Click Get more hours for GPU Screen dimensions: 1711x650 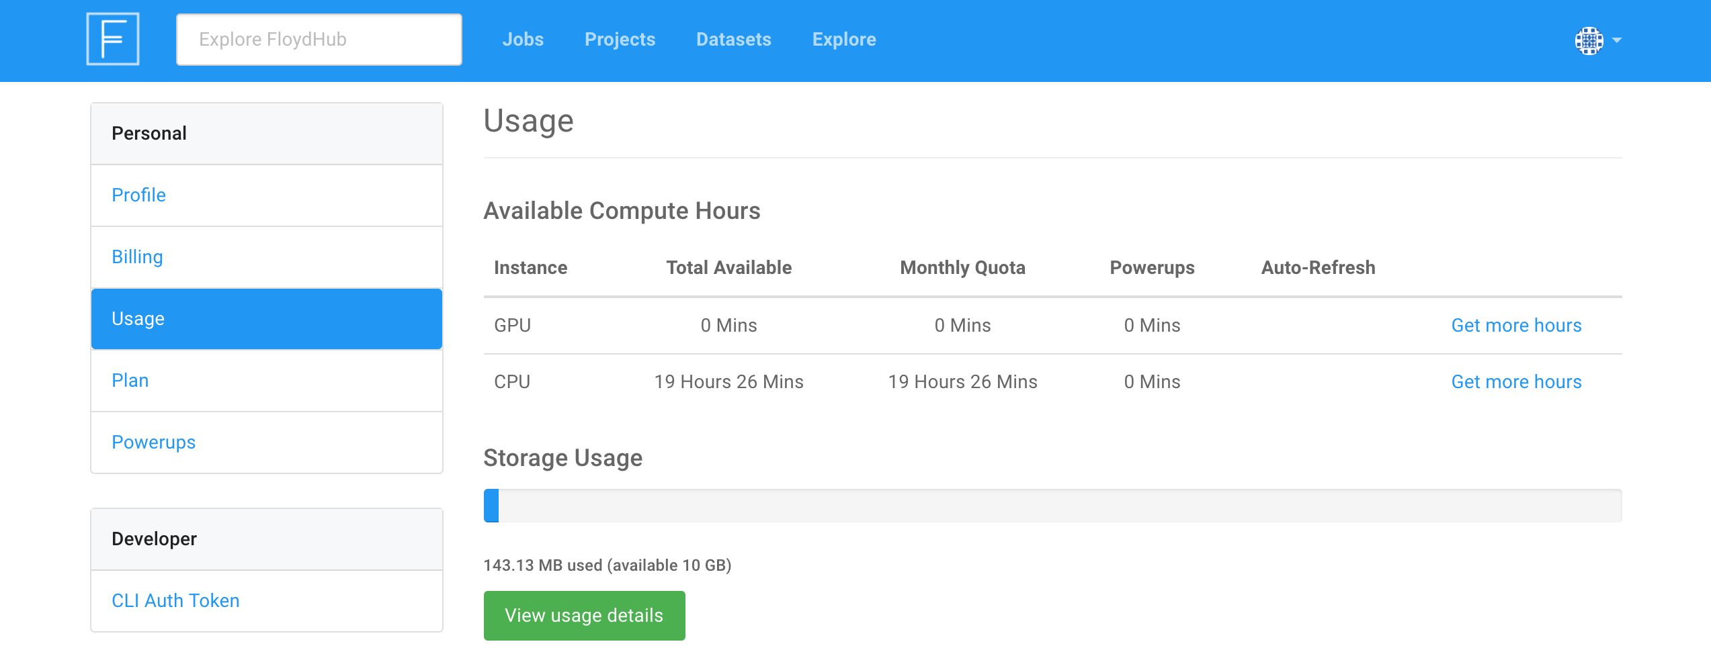(1515, 326)
